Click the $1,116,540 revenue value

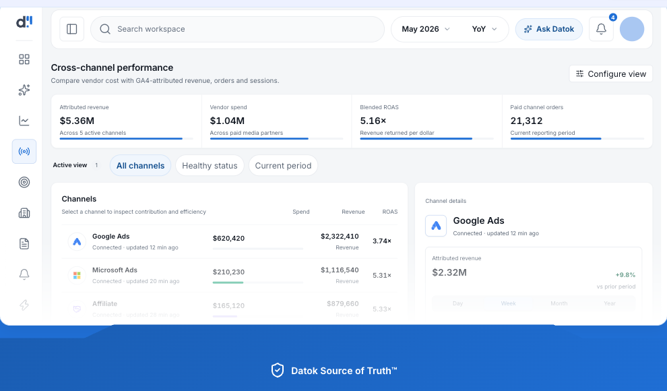340,270
